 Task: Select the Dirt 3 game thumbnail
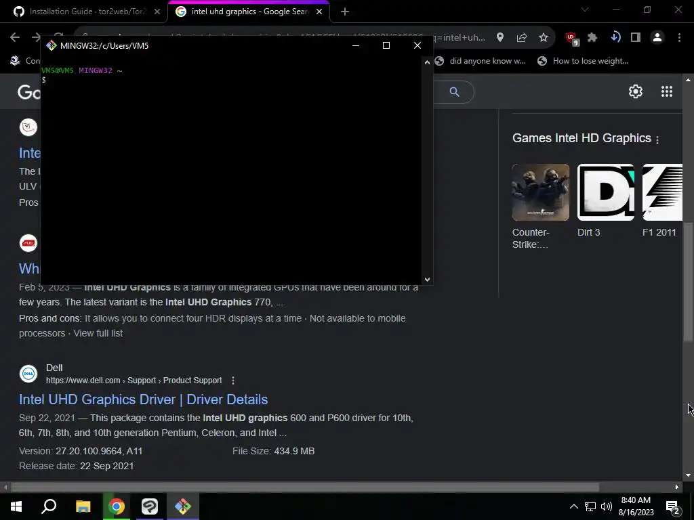605,192
